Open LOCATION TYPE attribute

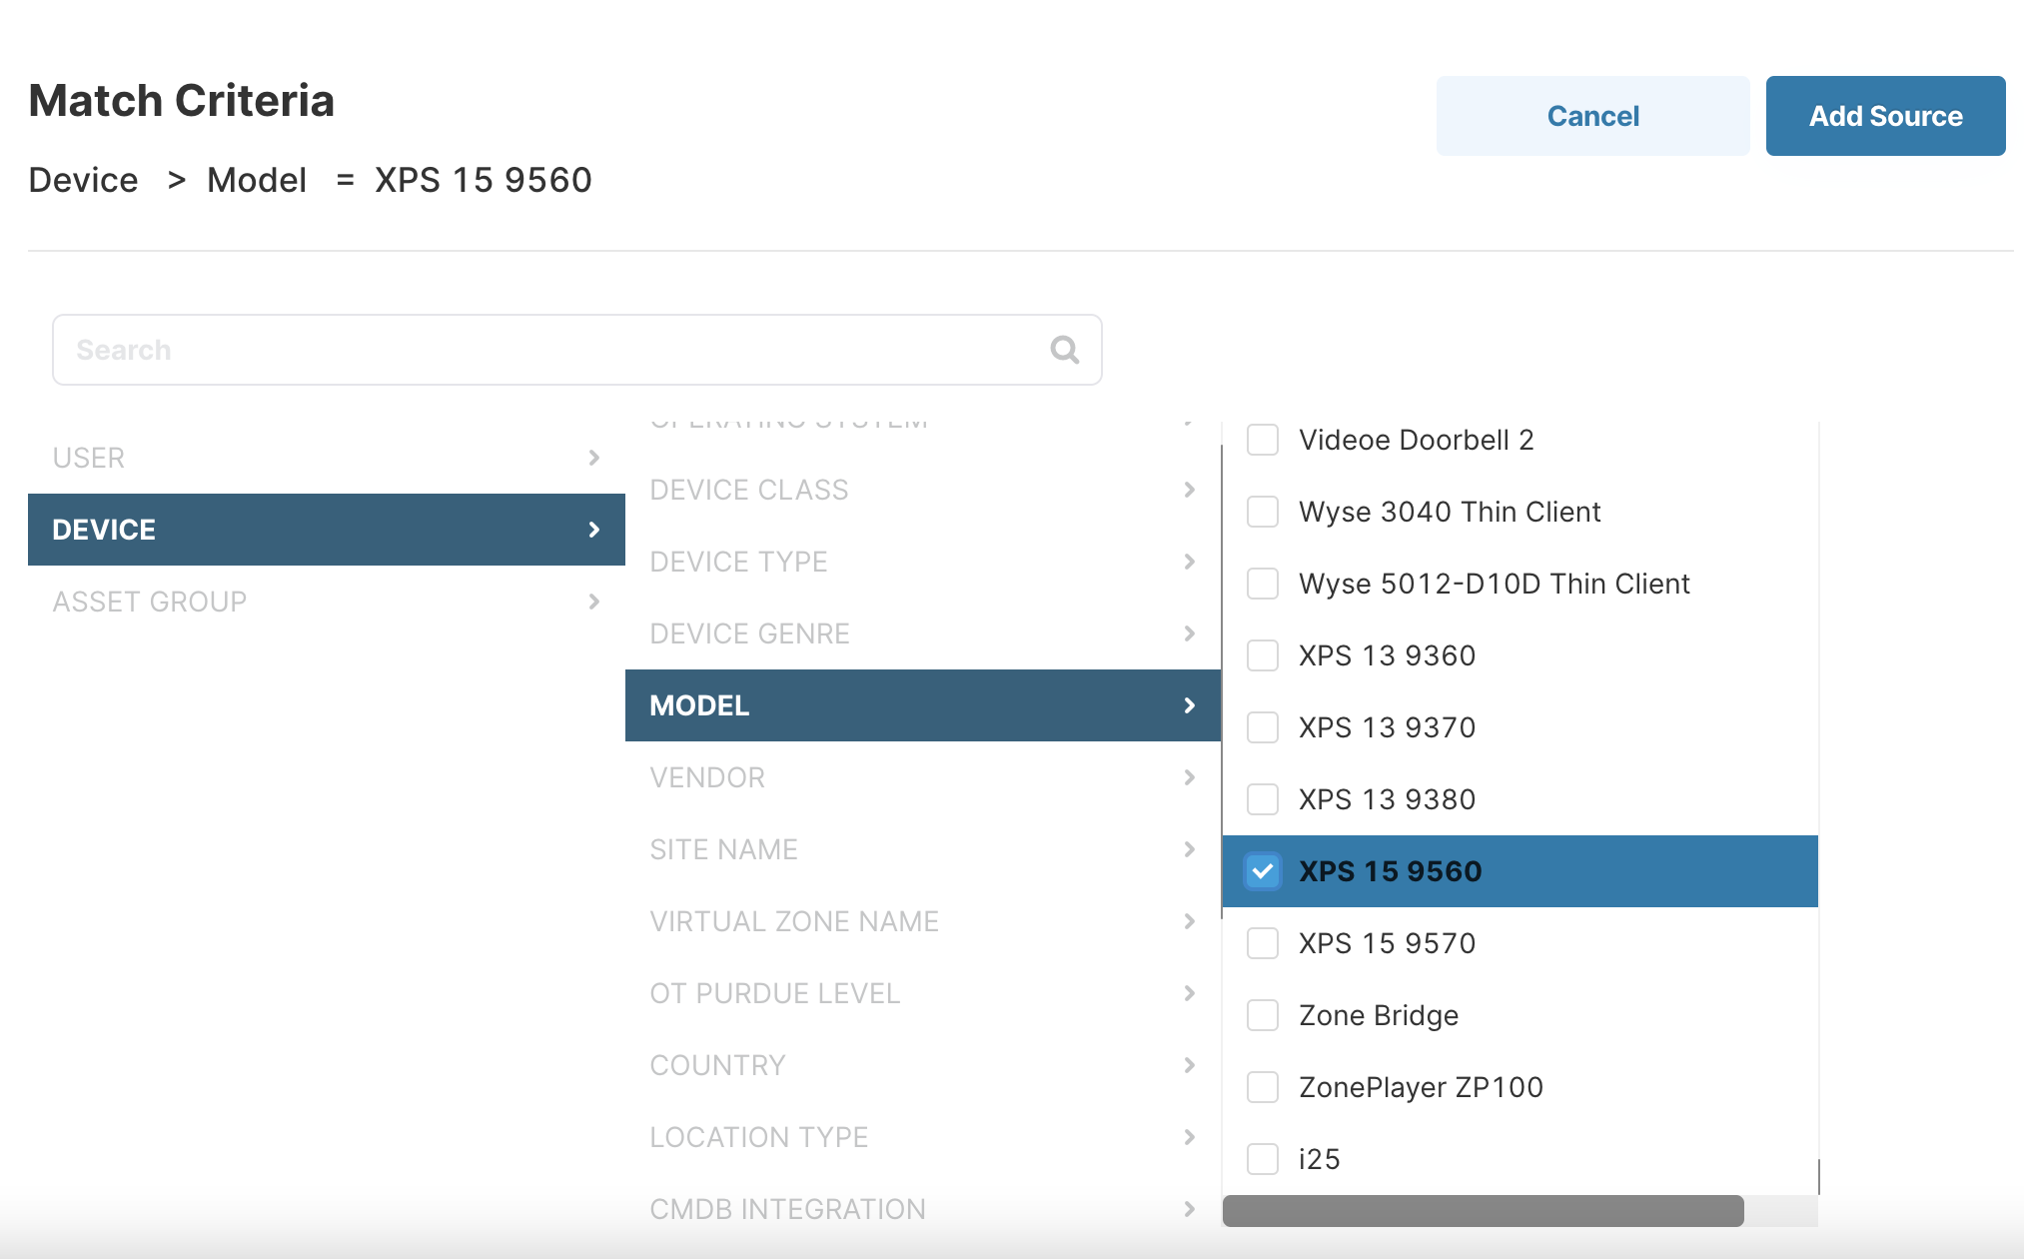point(922,1137)
